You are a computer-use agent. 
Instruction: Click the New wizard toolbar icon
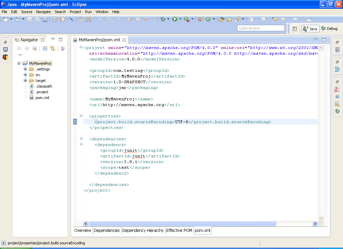(6, 19)
